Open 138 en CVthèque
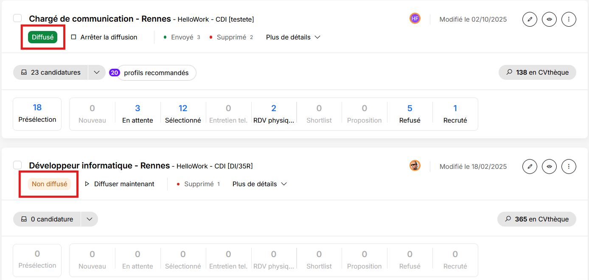The width and height of the screenshot is (589, 280). [x=537, y=73]
